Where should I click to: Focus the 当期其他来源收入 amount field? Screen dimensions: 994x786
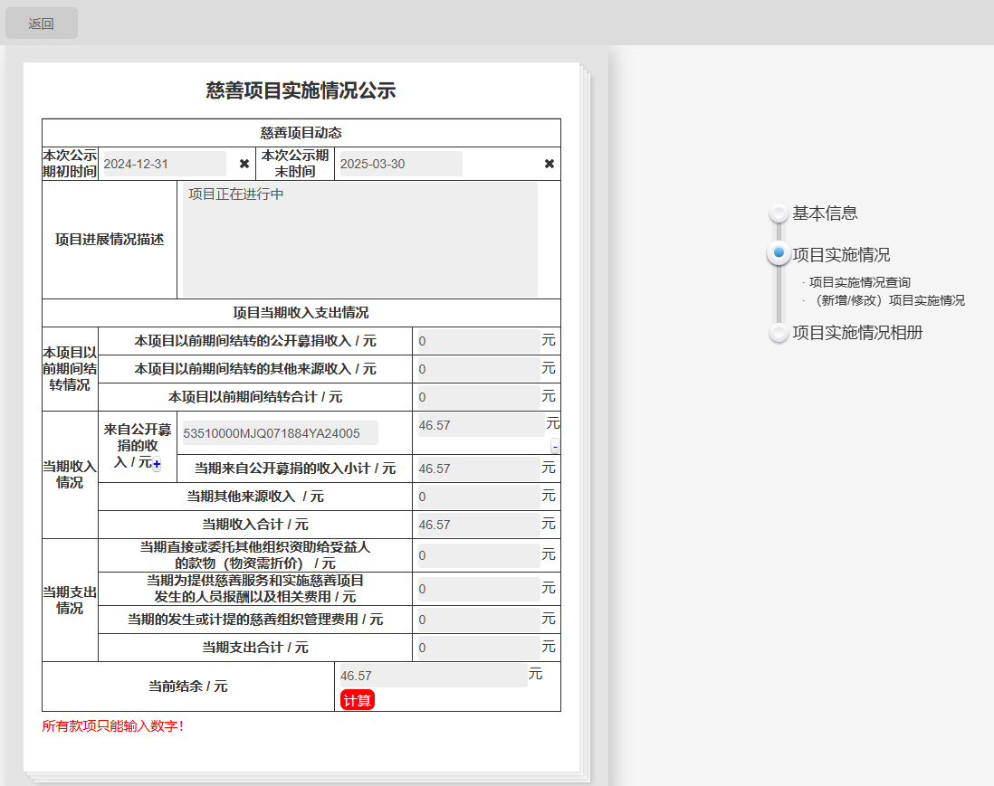[x=478, y=497]
